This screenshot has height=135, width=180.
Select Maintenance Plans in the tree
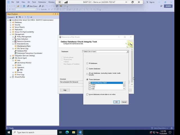pos(24,46)
